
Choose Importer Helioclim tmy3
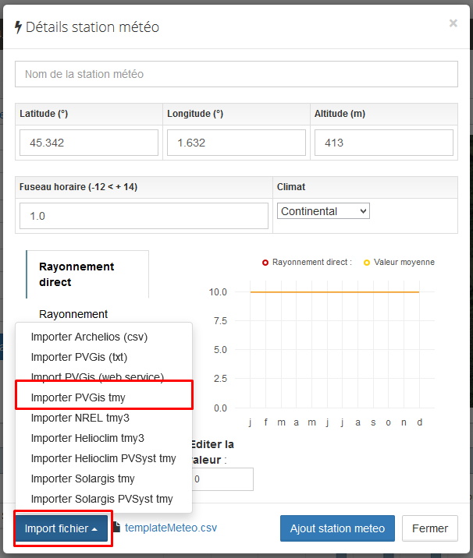pos(104,438)
